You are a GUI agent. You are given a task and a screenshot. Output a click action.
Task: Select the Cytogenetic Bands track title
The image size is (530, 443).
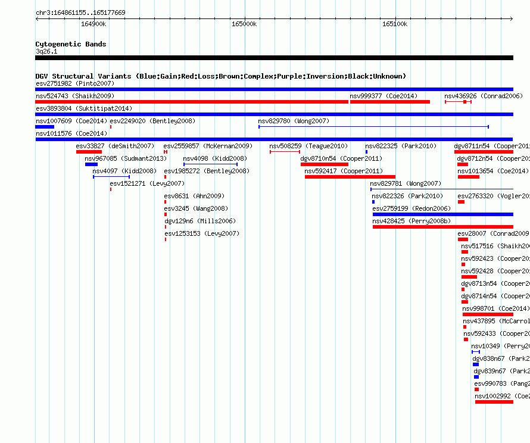71,44
